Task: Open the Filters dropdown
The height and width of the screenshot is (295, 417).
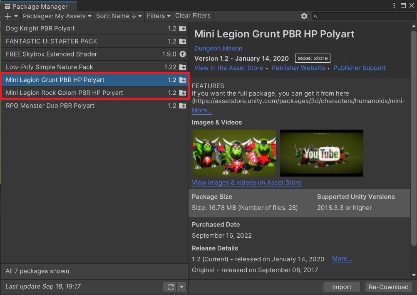Action: point(159,16)
